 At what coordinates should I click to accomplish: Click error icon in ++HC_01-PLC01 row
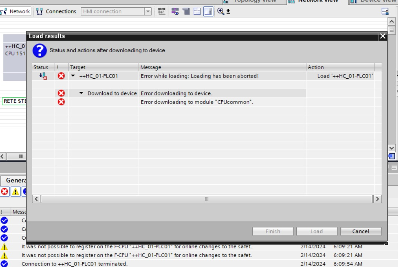pyautogui.click(x=61, y=76)
